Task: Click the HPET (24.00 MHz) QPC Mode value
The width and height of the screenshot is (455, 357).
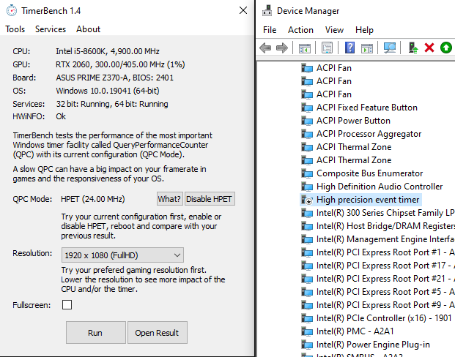Action: coord(93,199)
